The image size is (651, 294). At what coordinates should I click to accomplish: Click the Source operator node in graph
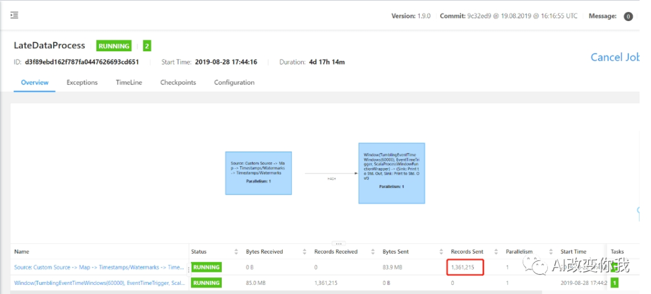click(258, 173)
